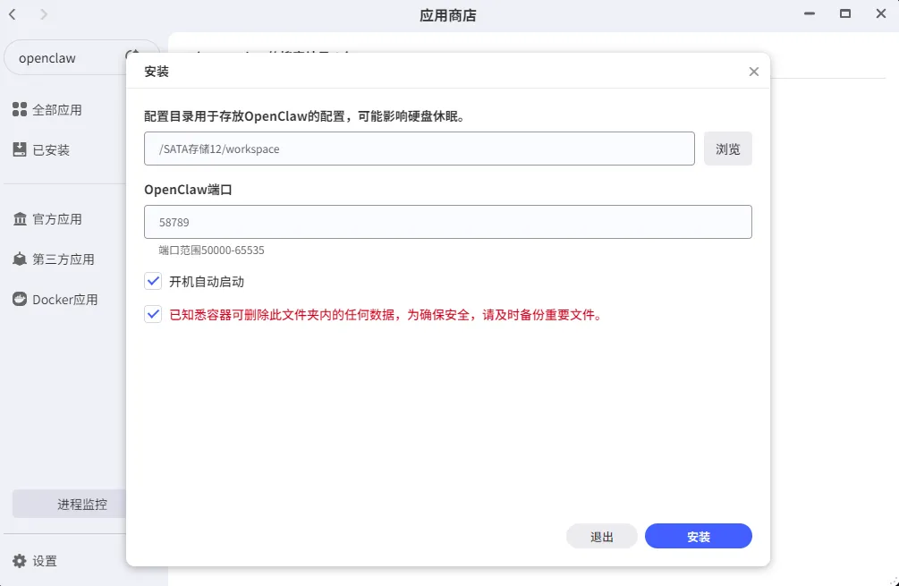Click the forward navigation arrow
This screenshot has height=586, width=899.
[44, 14]
